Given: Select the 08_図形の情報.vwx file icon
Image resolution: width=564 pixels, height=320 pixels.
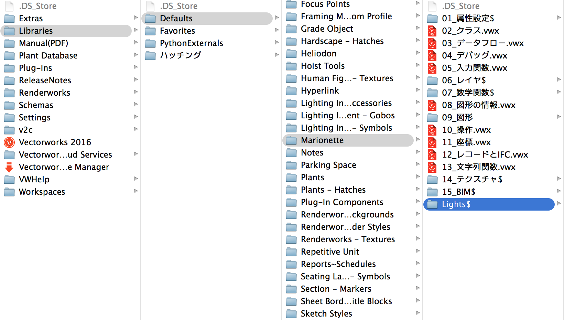Looking at the screenshot, I should [432, 105].
